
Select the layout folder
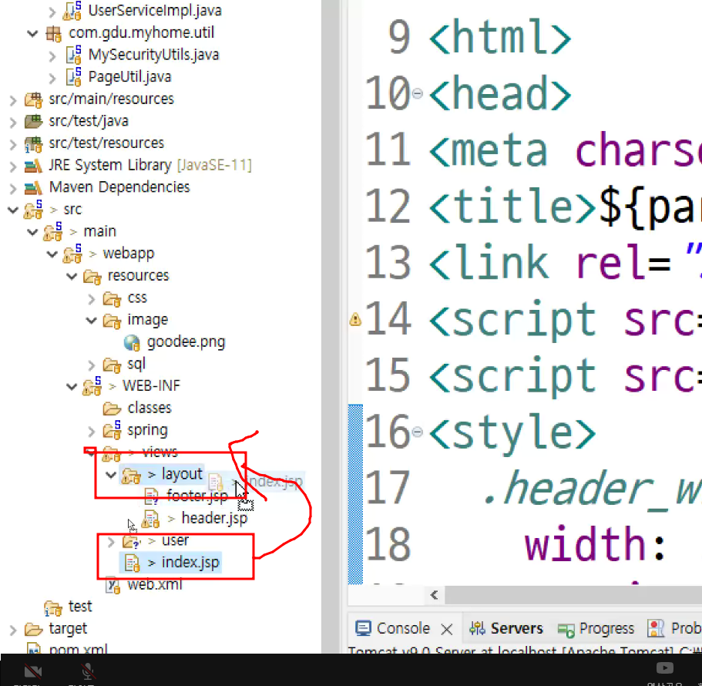tap(182, 474)
